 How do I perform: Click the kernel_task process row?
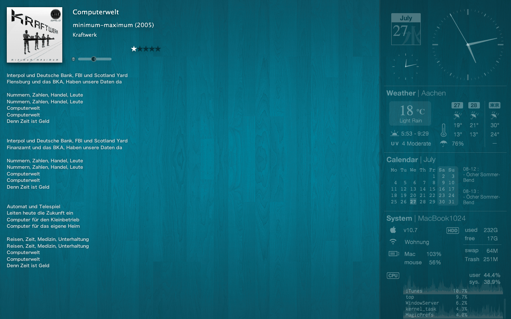click(x=436, y=309)
